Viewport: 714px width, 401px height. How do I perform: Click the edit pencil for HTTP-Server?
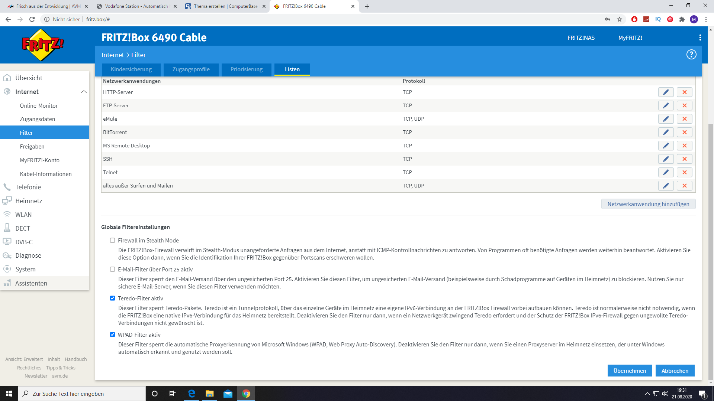666,92
